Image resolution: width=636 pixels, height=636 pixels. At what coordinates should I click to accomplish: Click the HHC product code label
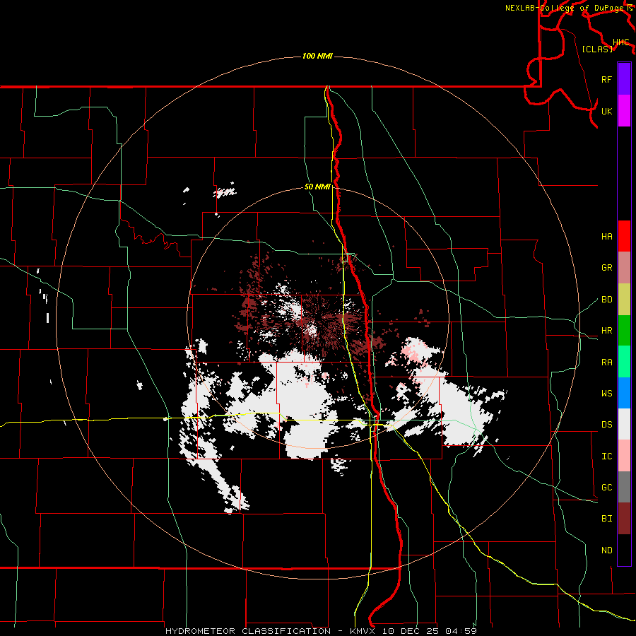tap(620, 42)
